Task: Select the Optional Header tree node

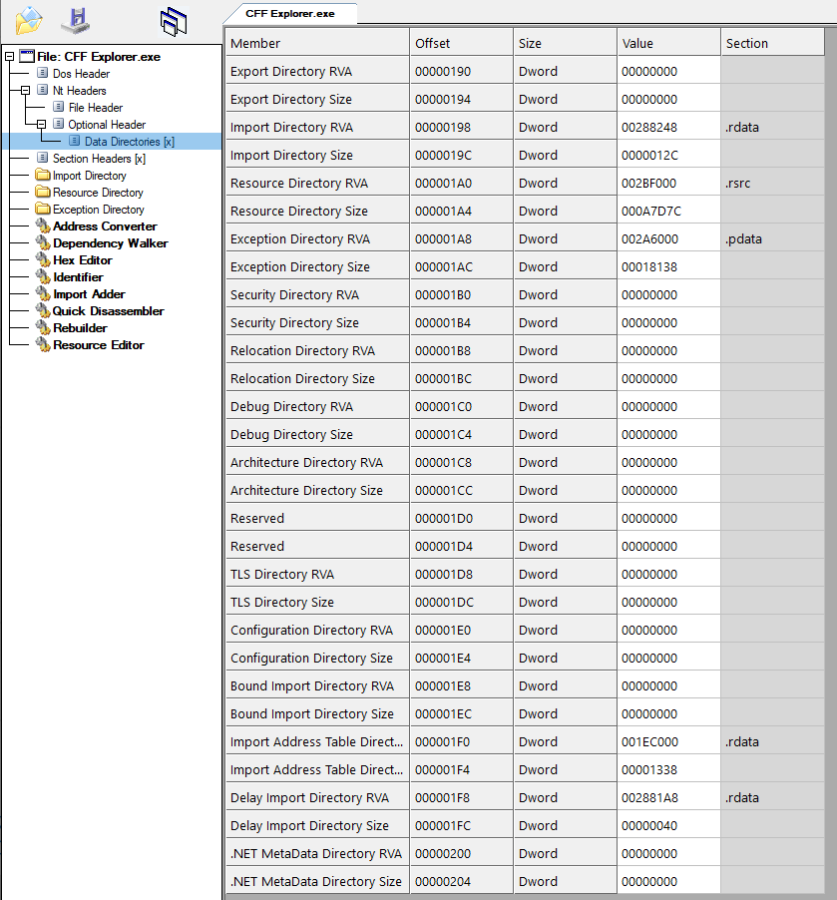Action: point(107,125)
